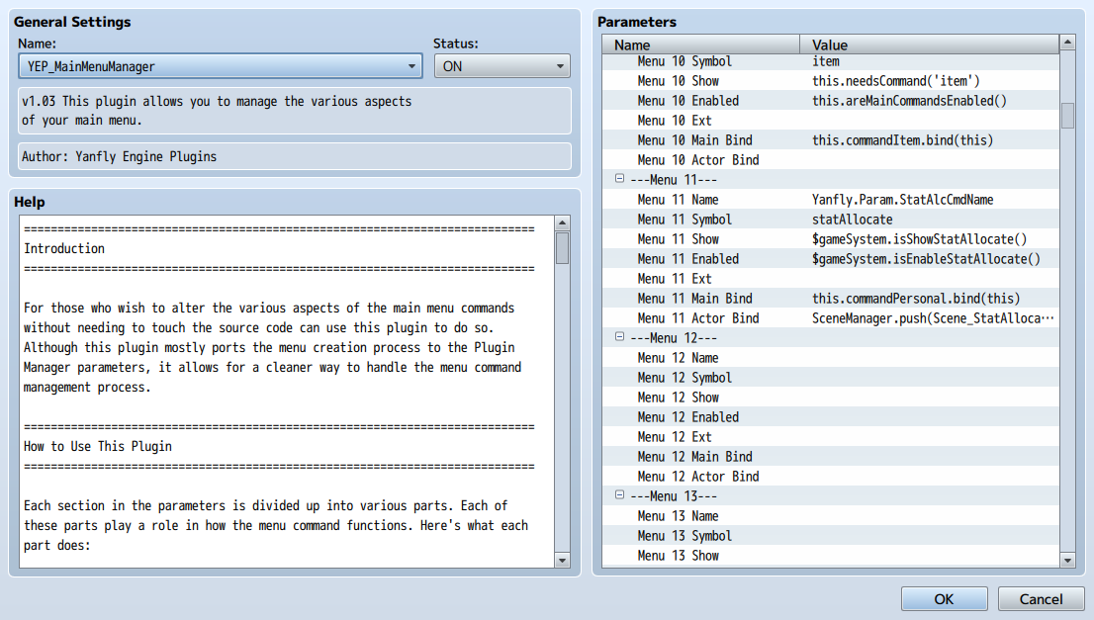The image size is (1094, 620).
Task: Select the Menu 13 Name row
Action: 830,516
